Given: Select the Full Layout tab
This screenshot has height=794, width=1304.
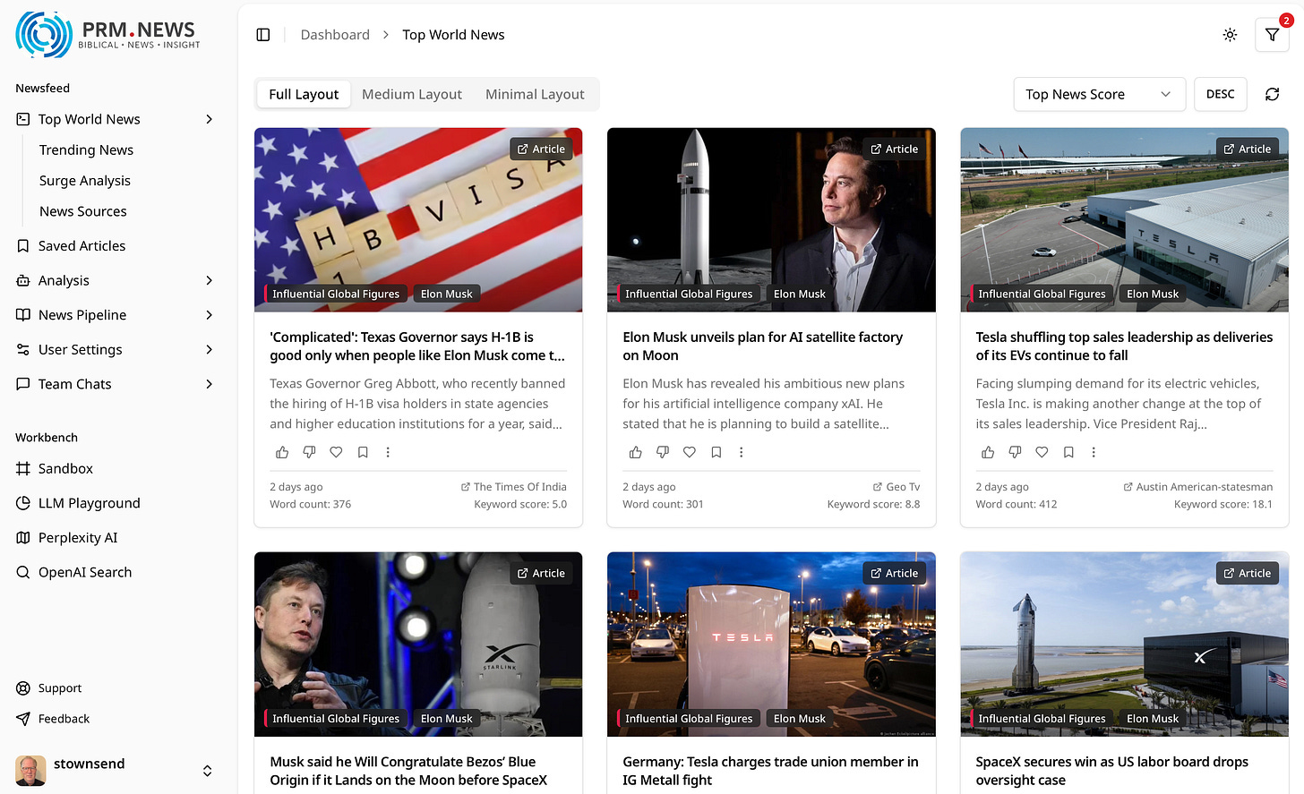Looking at the screenshot, I should pos(304,94).
